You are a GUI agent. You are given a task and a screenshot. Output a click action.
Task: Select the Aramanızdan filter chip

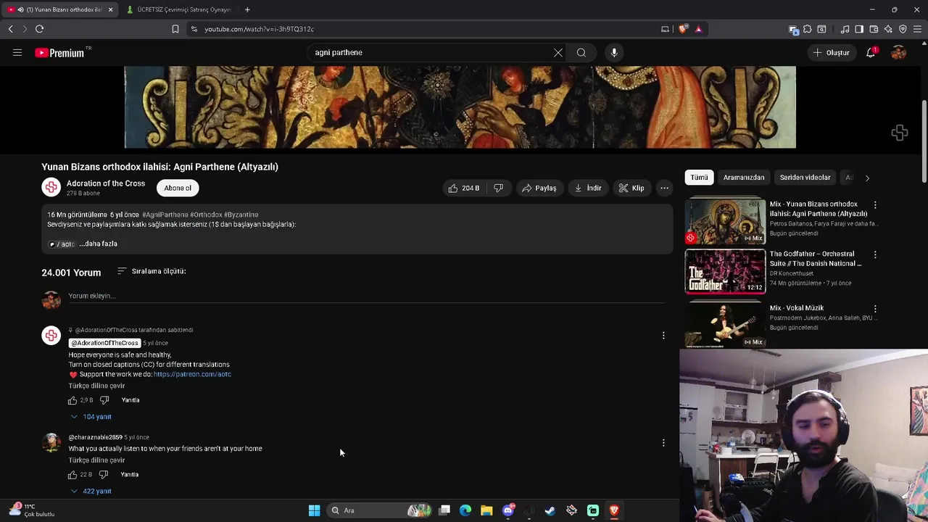(x=744, y=178)
